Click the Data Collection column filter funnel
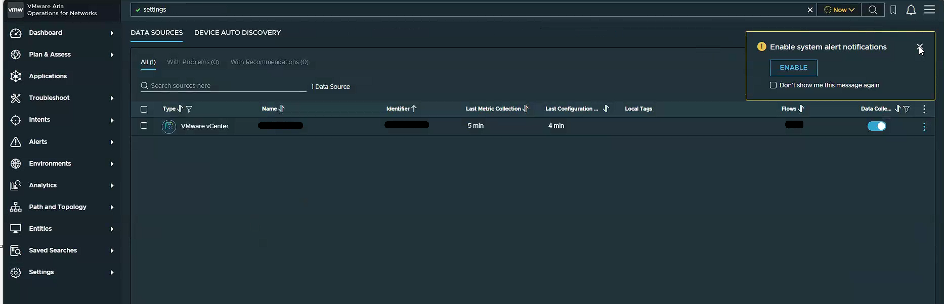Viewport: 944px width, 304px height. (x=907, y=109)
